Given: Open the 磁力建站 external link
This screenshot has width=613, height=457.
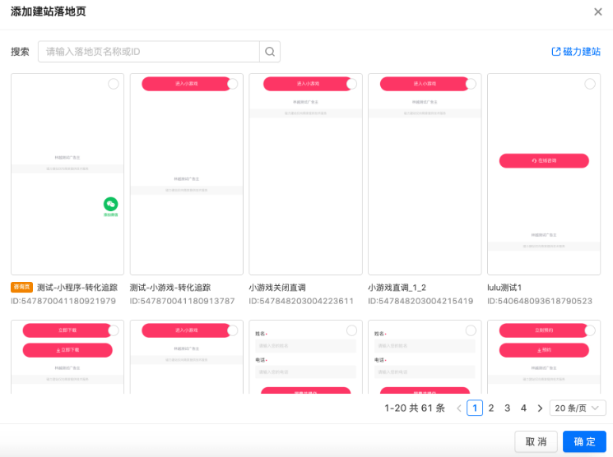Looking at the screenshot, I should [576, 52].
